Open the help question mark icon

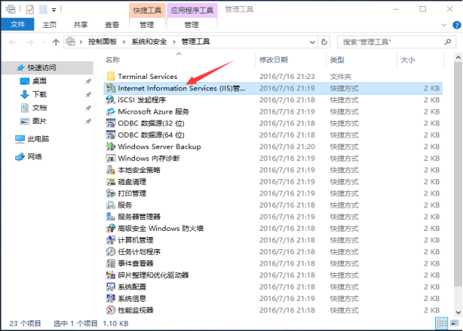(x=456, y=25)
